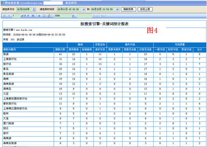Go to next report page
The width and height of the screenshot is (207, 147).
[28, 16]
